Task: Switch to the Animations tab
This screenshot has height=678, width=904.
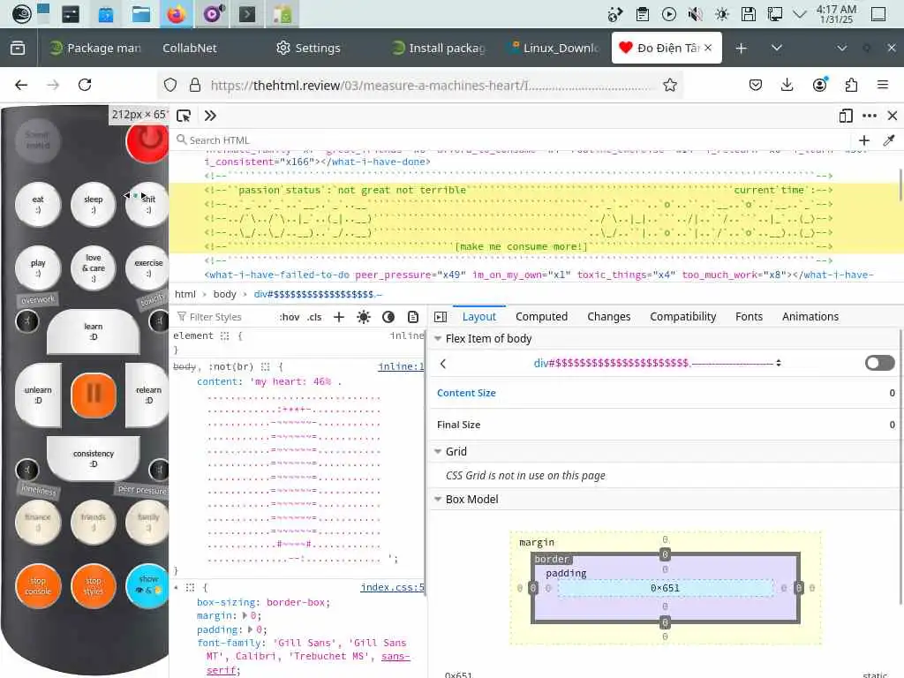Action: click(x=810, y=317)
